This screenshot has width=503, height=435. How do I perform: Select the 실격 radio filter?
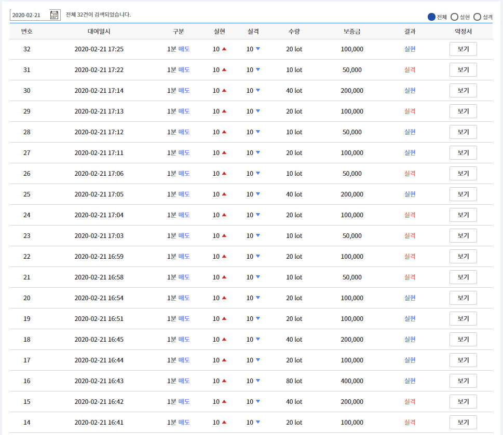pos(478,17)
